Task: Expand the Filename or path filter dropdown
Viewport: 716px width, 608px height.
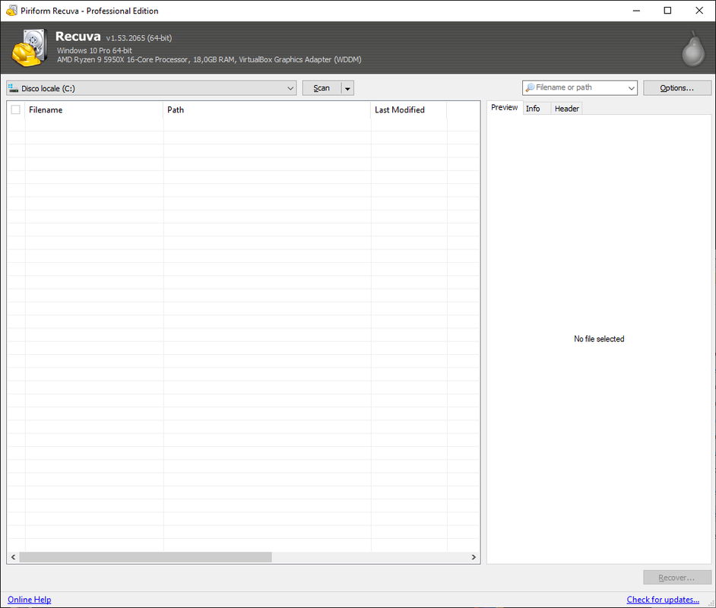Action: (631, 87)
